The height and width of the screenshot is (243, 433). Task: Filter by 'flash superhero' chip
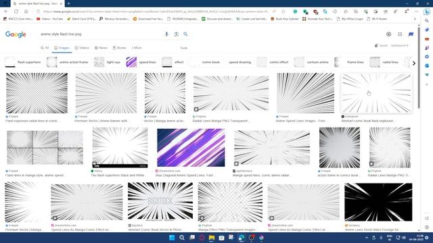point(23,62)
